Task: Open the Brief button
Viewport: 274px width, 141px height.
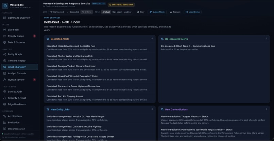Action: pos(140,12)
